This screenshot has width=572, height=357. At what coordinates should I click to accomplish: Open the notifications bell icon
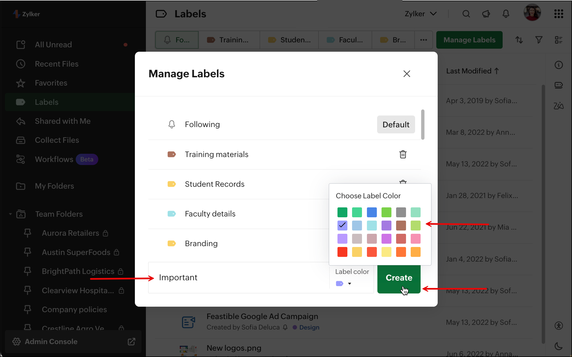(506, 14)
